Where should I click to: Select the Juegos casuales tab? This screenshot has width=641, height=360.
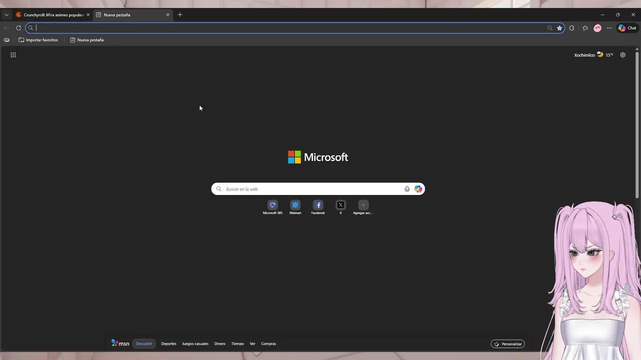point(195,344)
